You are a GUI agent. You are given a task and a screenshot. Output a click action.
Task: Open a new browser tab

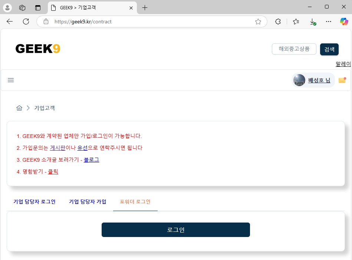coord(145,8)
